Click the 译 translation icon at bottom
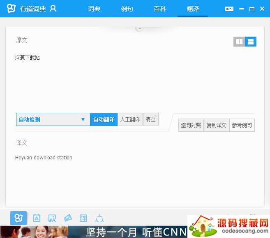Viewport: 270px width, 238px height. 83,218
